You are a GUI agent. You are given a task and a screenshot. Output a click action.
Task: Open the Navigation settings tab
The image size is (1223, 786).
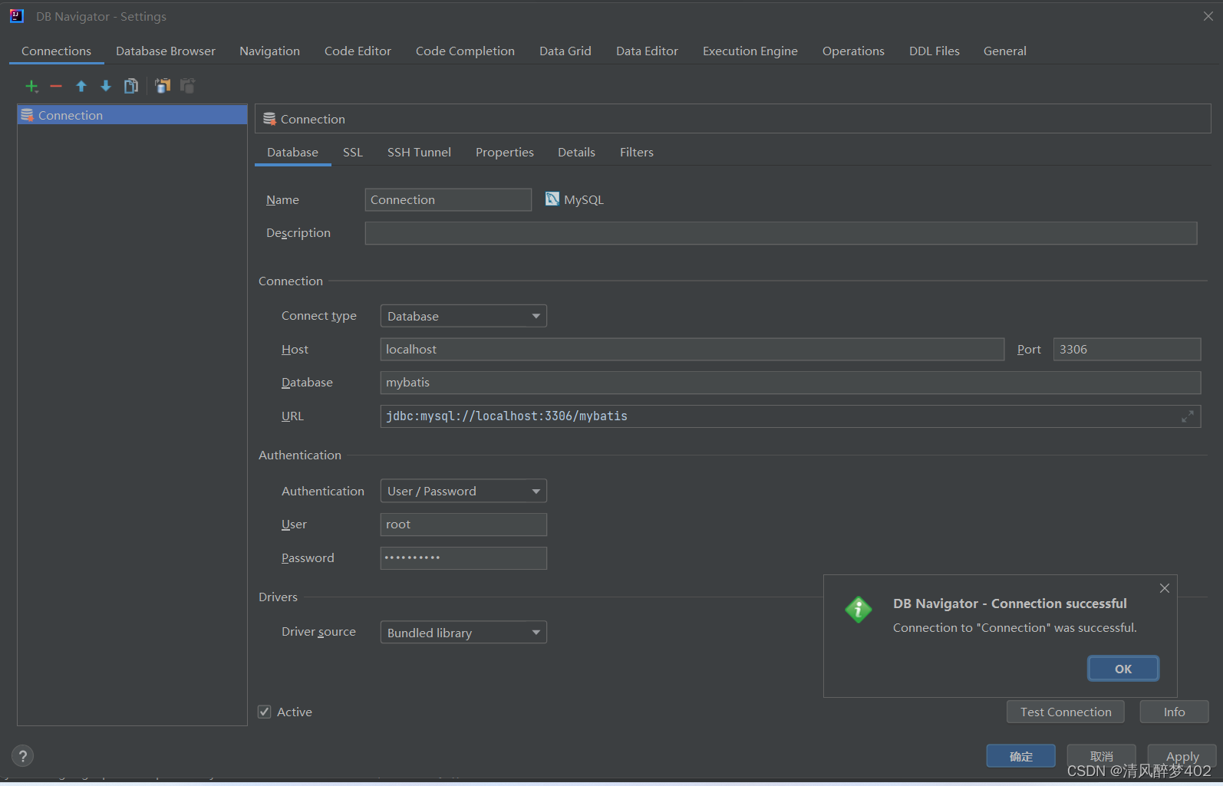269,51
